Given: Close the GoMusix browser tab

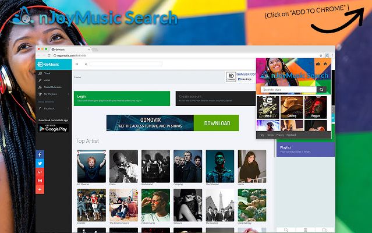Looking at the screenshot, I should pos(89,50).
